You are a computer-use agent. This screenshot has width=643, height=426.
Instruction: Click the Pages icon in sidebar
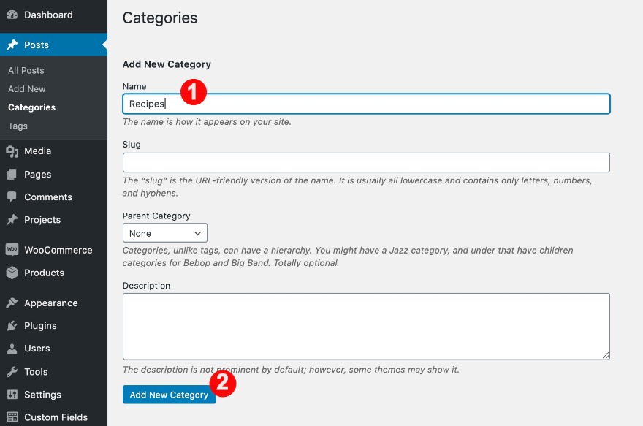(12, 175)
